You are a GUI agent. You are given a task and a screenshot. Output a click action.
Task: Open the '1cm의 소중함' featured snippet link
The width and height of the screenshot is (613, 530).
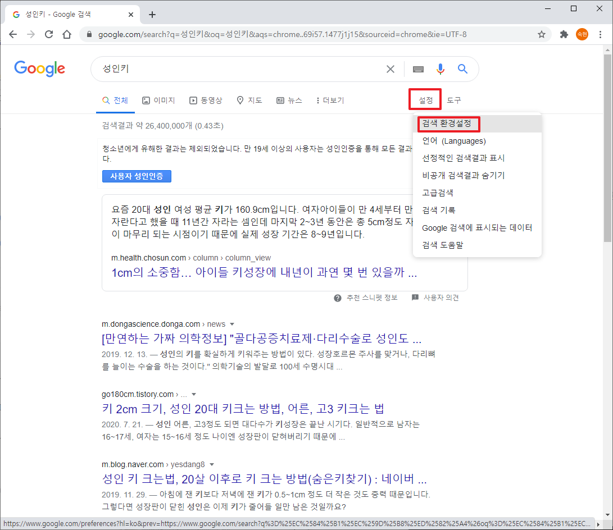click(264, 272)
